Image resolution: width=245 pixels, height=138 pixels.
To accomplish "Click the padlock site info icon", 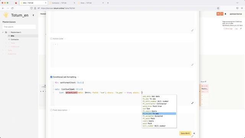I will coord(35,8).
